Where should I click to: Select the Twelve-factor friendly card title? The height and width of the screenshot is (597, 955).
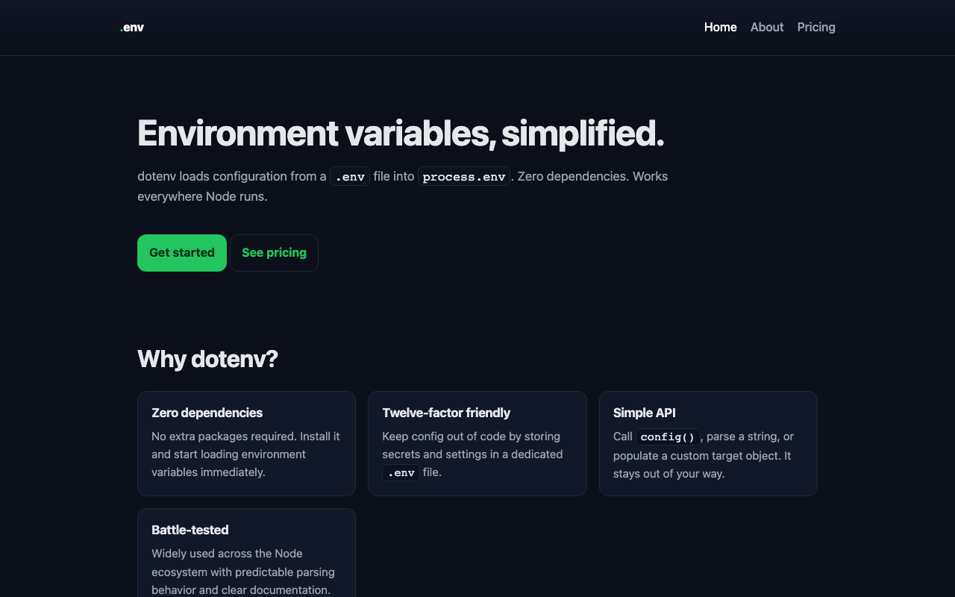click(446, 413)
